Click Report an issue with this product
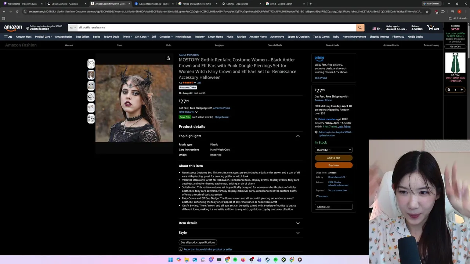The width and height of the screenshot is (470, 264). click(208, 249)
